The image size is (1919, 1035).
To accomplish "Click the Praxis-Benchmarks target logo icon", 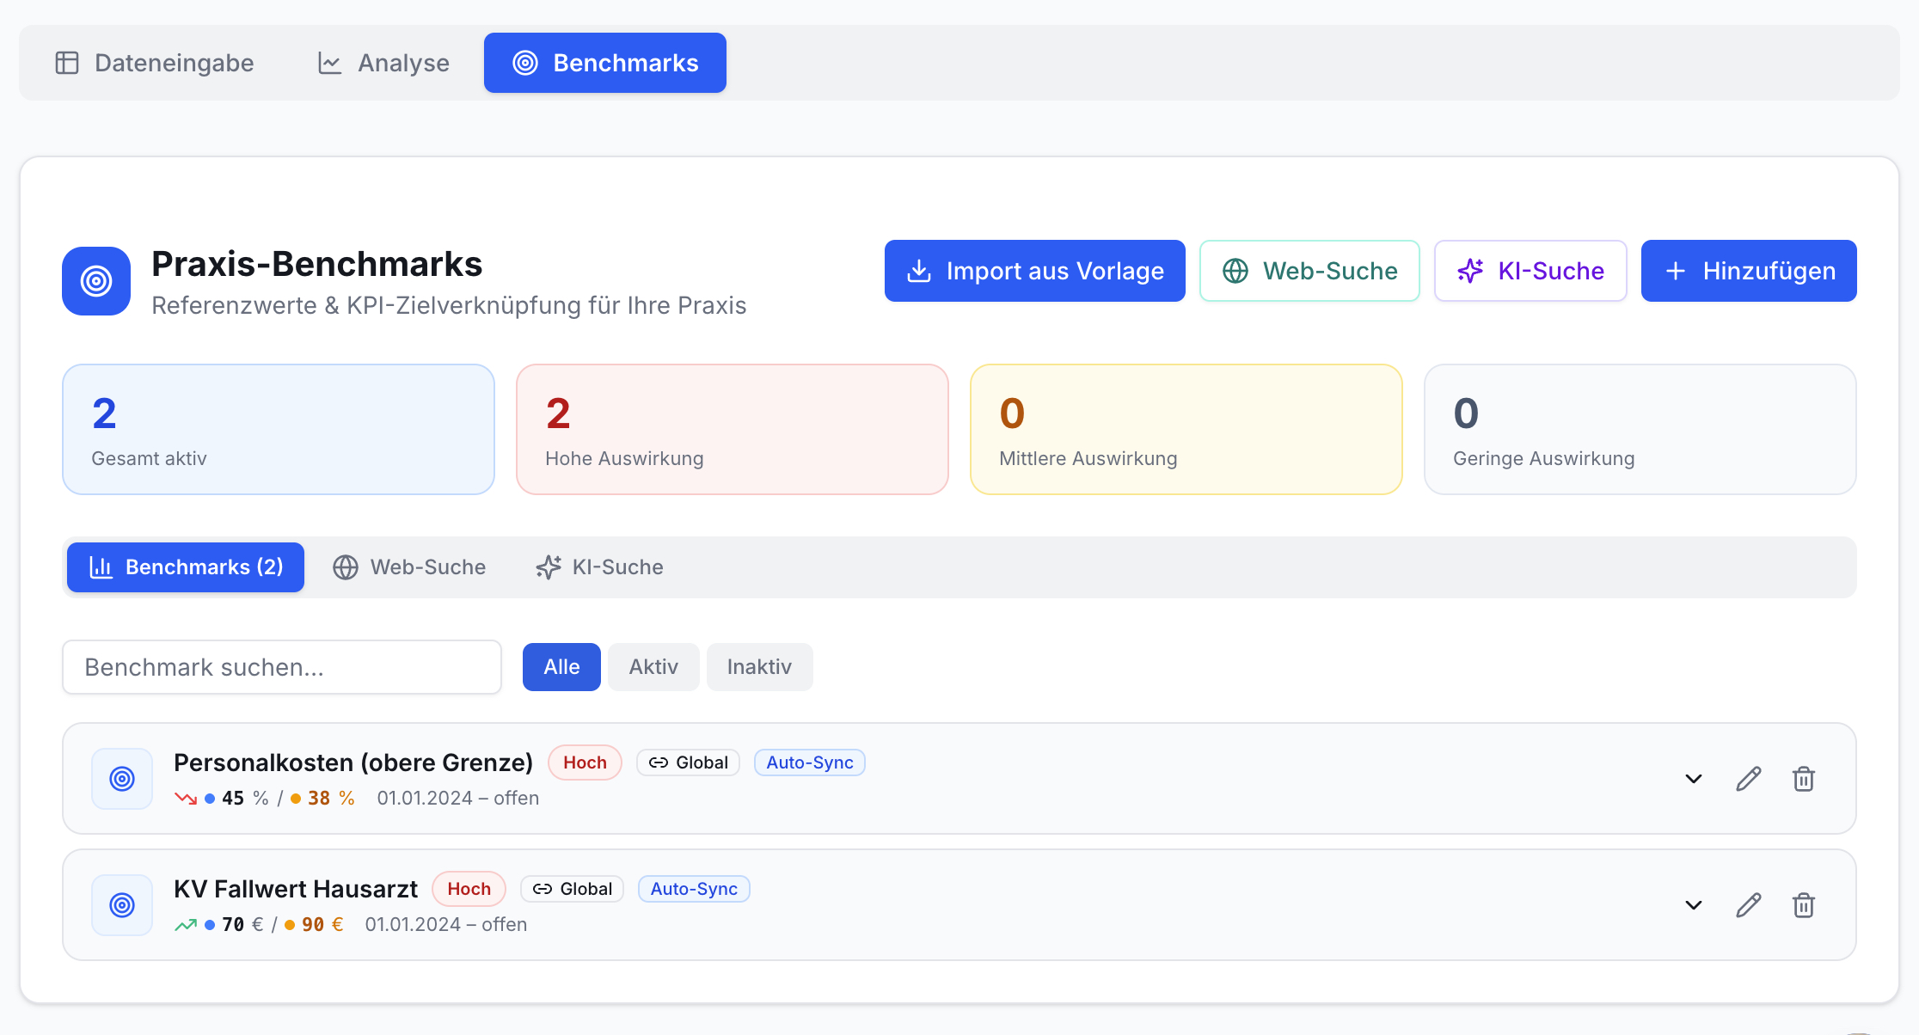I will click(96, 281).
